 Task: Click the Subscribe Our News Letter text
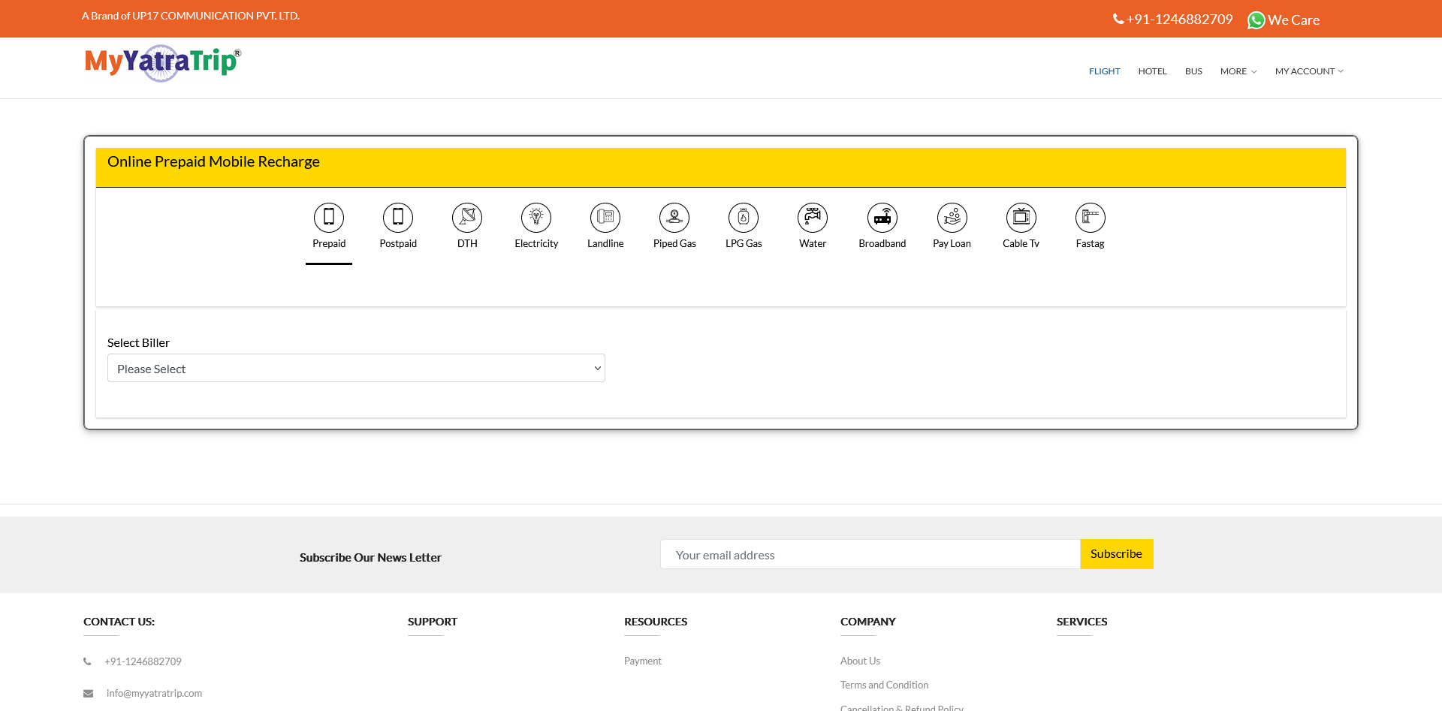coord(370,557)
